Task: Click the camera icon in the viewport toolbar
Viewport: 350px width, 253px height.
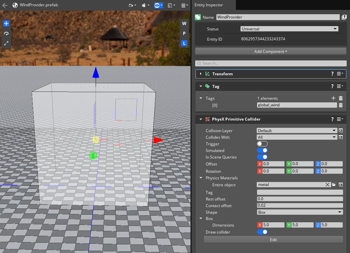Action: coord(131,5)
